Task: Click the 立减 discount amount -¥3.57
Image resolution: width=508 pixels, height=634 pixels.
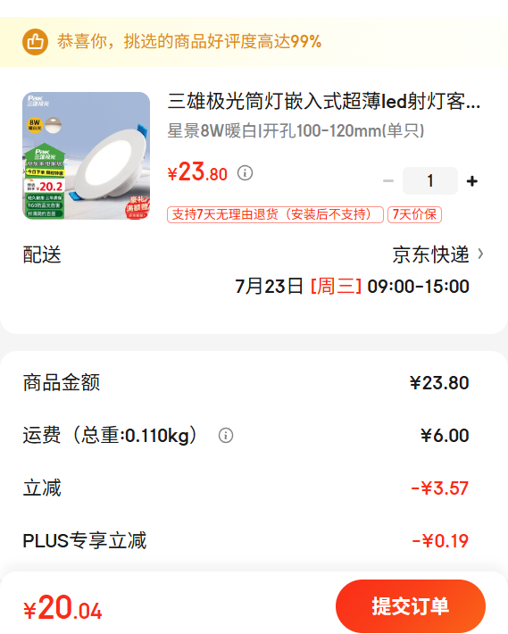Action: 439,488
